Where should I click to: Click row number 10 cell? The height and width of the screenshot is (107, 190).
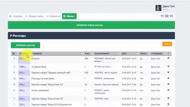point(14,78)
